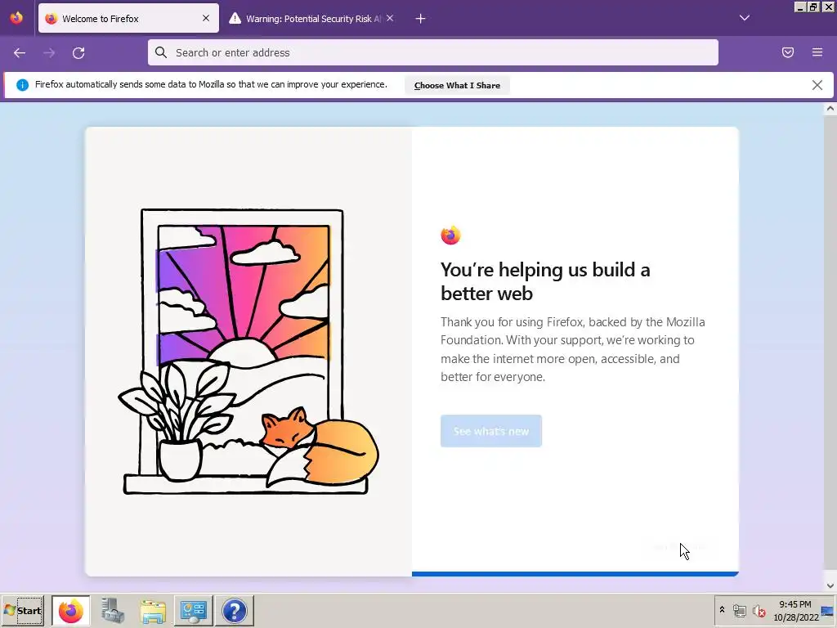The height and width of the screenshot is (628, 837).
Task: Show hidden system tray icons
Action: coord(723,609)
